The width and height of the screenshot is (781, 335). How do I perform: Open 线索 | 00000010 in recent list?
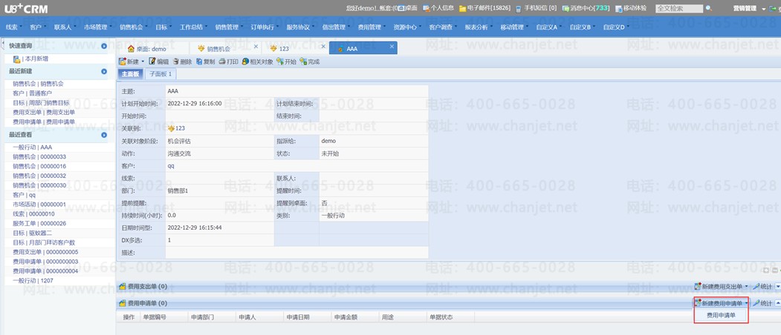click(x=33, y=214)
